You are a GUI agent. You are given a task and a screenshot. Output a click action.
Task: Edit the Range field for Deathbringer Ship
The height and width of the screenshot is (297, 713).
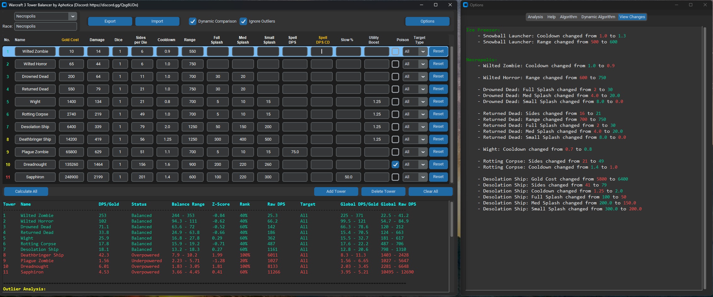192,139
